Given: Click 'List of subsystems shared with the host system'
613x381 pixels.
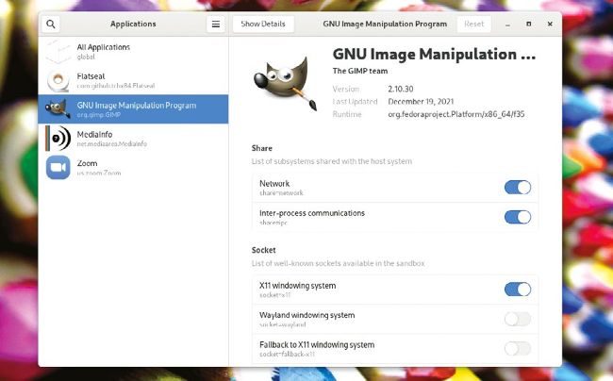Looking at the screenshot, I should point(332,161).
